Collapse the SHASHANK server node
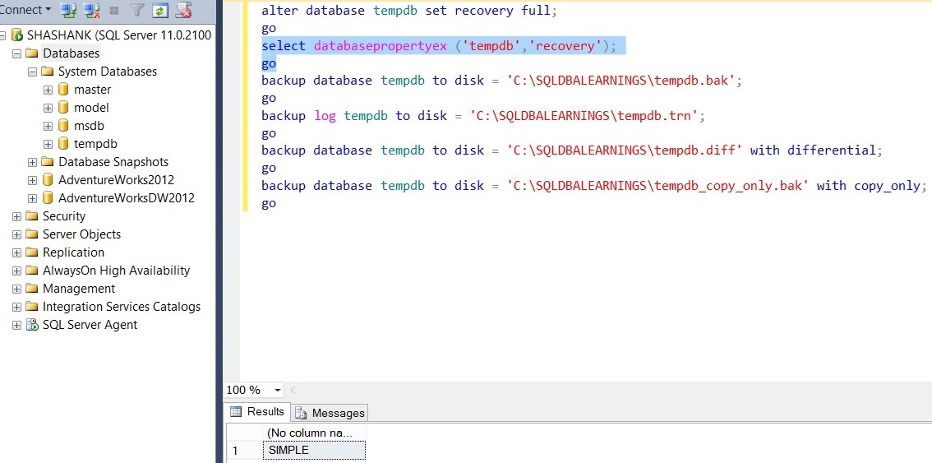Screen dimensions: 932x463 (x=2, y=35)
